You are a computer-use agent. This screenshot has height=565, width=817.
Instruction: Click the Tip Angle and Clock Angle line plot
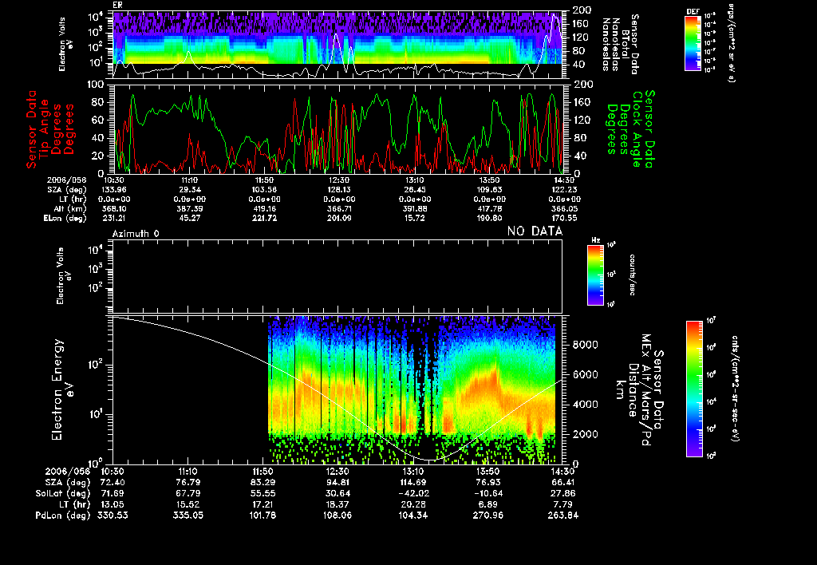coord(337,128)
